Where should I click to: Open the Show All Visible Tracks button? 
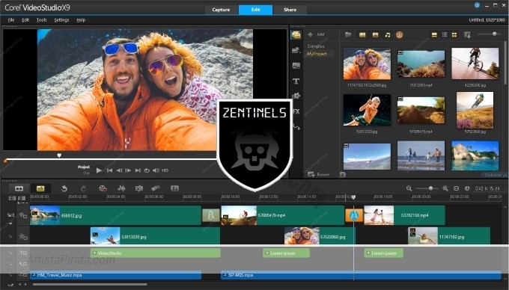point(12,198)
